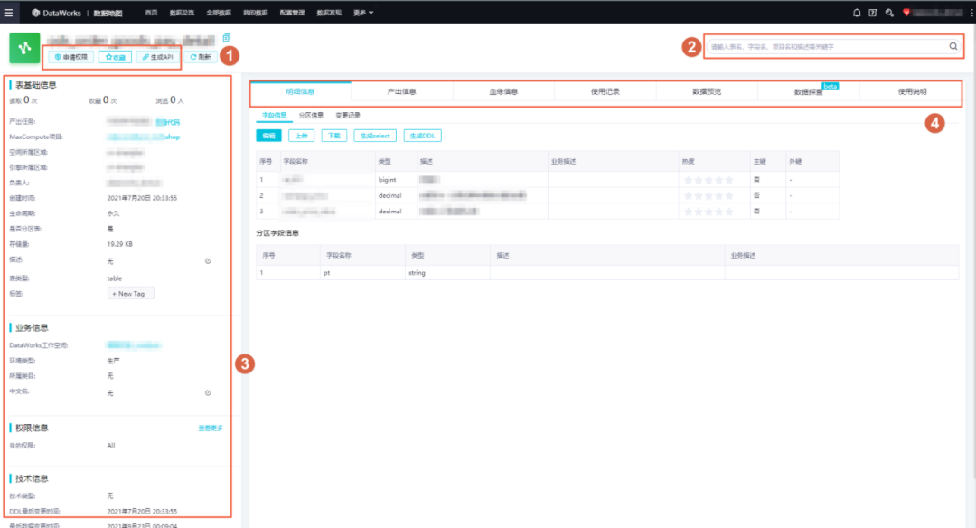
Task: Open 我的数据 in the top navigation
Action: click(x=255, y=13)
